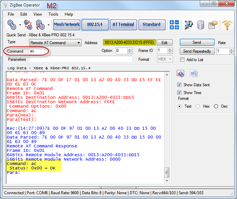237x199 pixels.
Task: Click 'Port: COM8' in status bar
Action: pyautogui.click(x=37, y=193)
